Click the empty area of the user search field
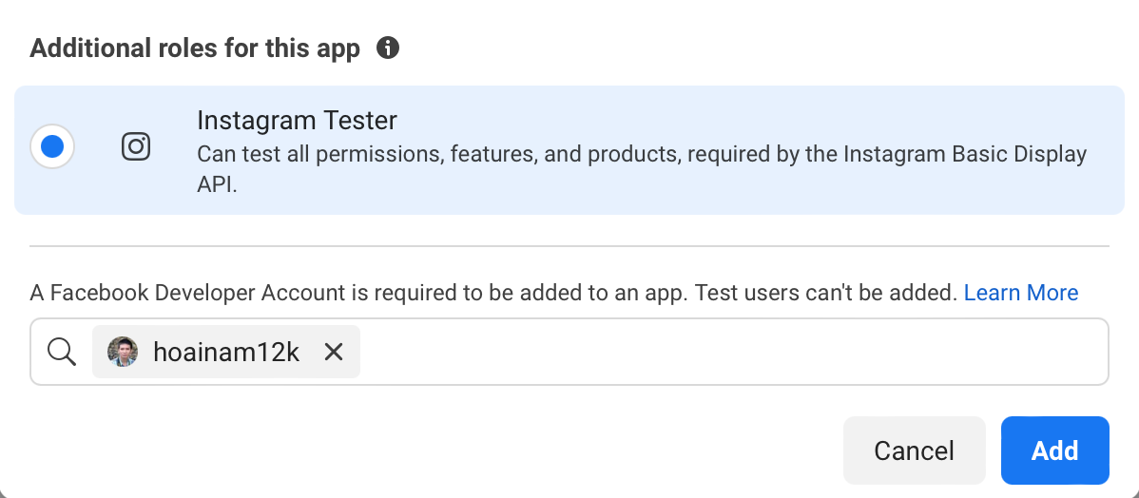Screen dimensions: 1139x498 [x=732, y=352]
